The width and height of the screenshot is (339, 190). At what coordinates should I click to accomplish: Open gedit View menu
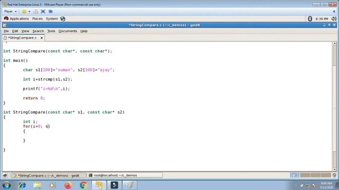click(25, 31)
